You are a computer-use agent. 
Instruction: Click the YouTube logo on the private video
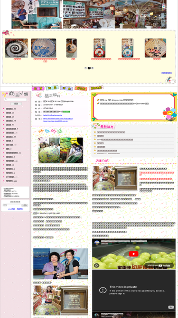coord(171,307)
